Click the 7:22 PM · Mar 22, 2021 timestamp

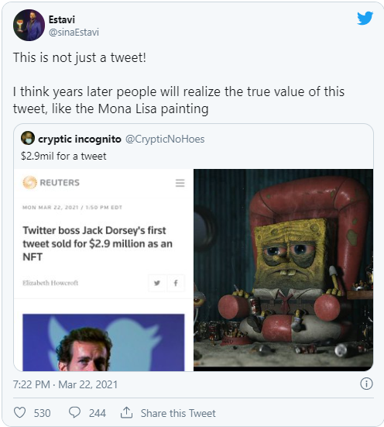[65, 384]
